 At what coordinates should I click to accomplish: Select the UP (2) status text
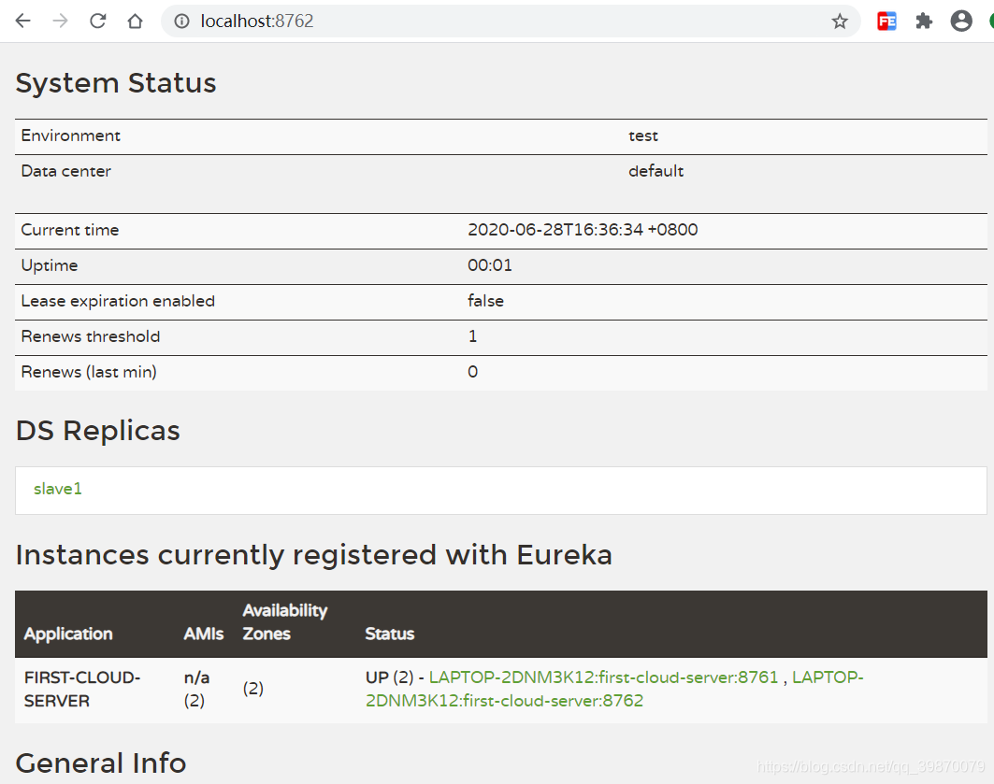(x=389, y=677)
